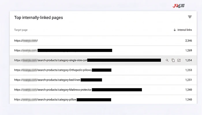202x115 pixels.
Task: Click the logo in top right corner
Action: [x=179, y=6]
